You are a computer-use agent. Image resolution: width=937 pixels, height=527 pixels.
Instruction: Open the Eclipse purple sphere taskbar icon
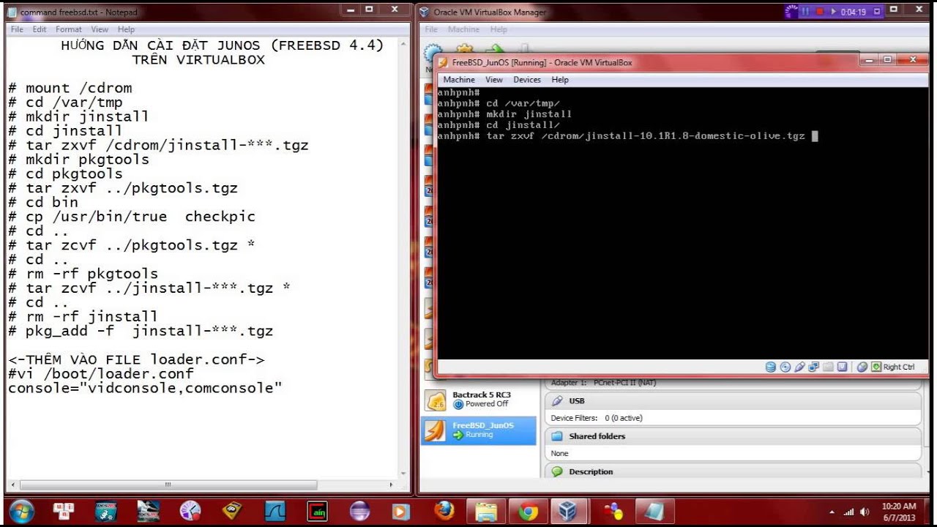(x=359, y=511)
